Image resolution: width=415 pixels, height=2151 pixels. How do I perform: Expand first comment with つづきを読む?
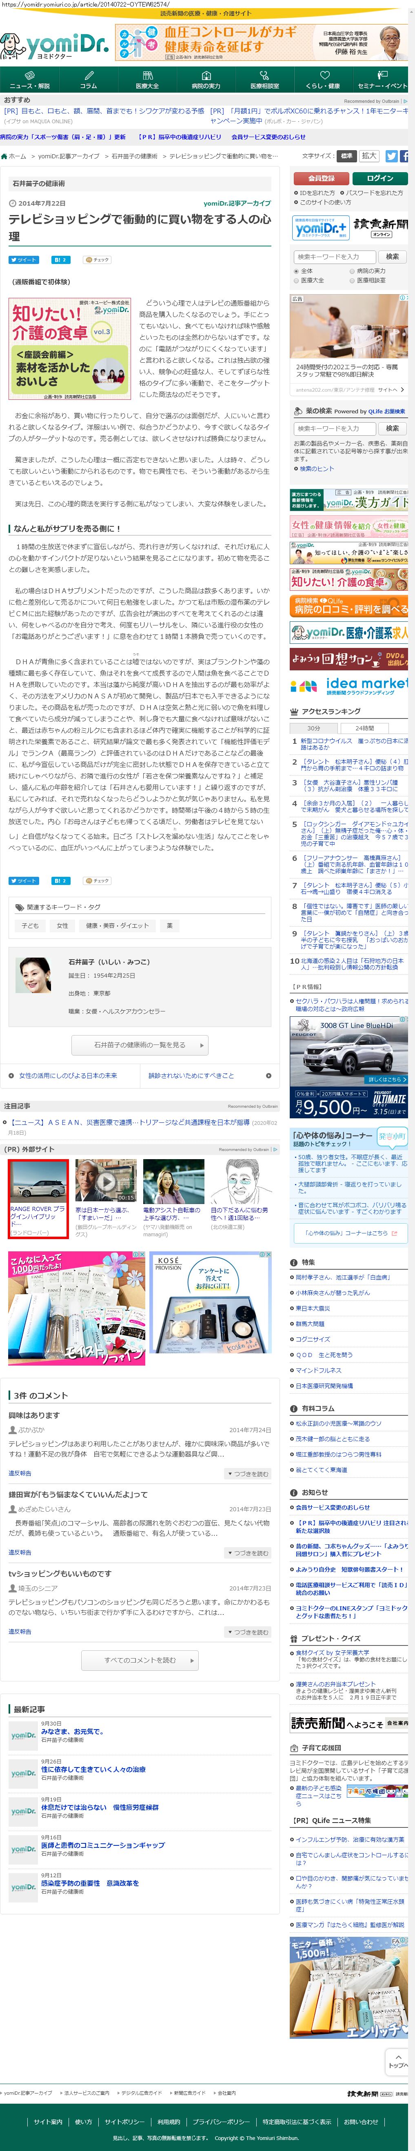[x=248, y=1475]
